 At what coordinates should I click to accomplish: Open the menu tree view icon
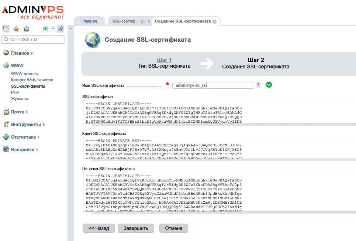click(x=6, y=29)
